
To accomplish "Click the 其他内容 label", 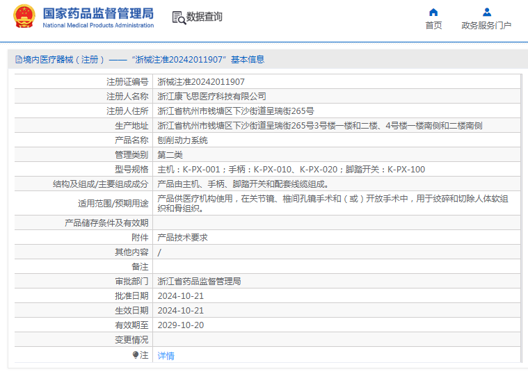I will tap(131, 252).
